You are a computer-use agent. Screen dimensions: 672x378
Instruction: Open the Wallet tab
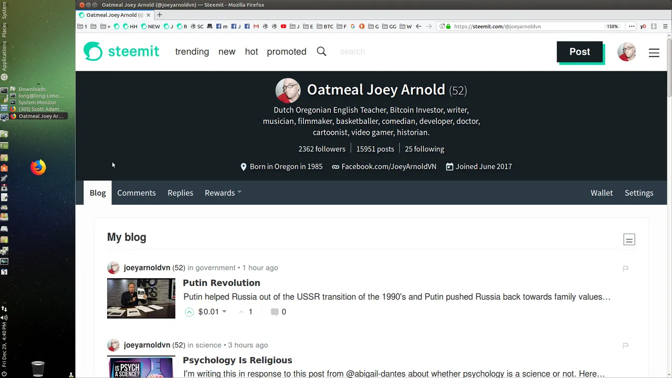tap(602, 193)
